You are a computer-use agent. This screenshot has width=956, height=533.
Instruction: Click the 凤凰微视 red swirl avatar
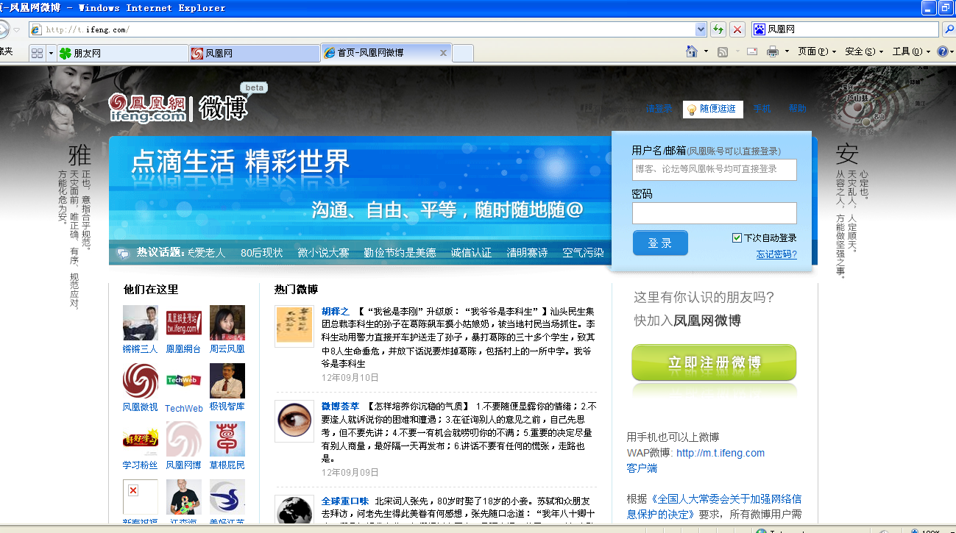click(x=140, y=381)
